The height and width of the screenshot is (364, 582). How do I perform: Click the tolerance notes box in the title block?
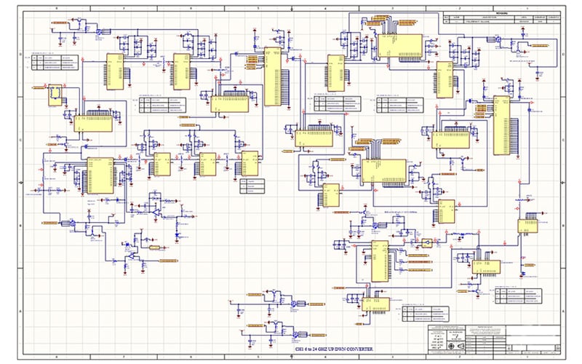click(485, 331)
